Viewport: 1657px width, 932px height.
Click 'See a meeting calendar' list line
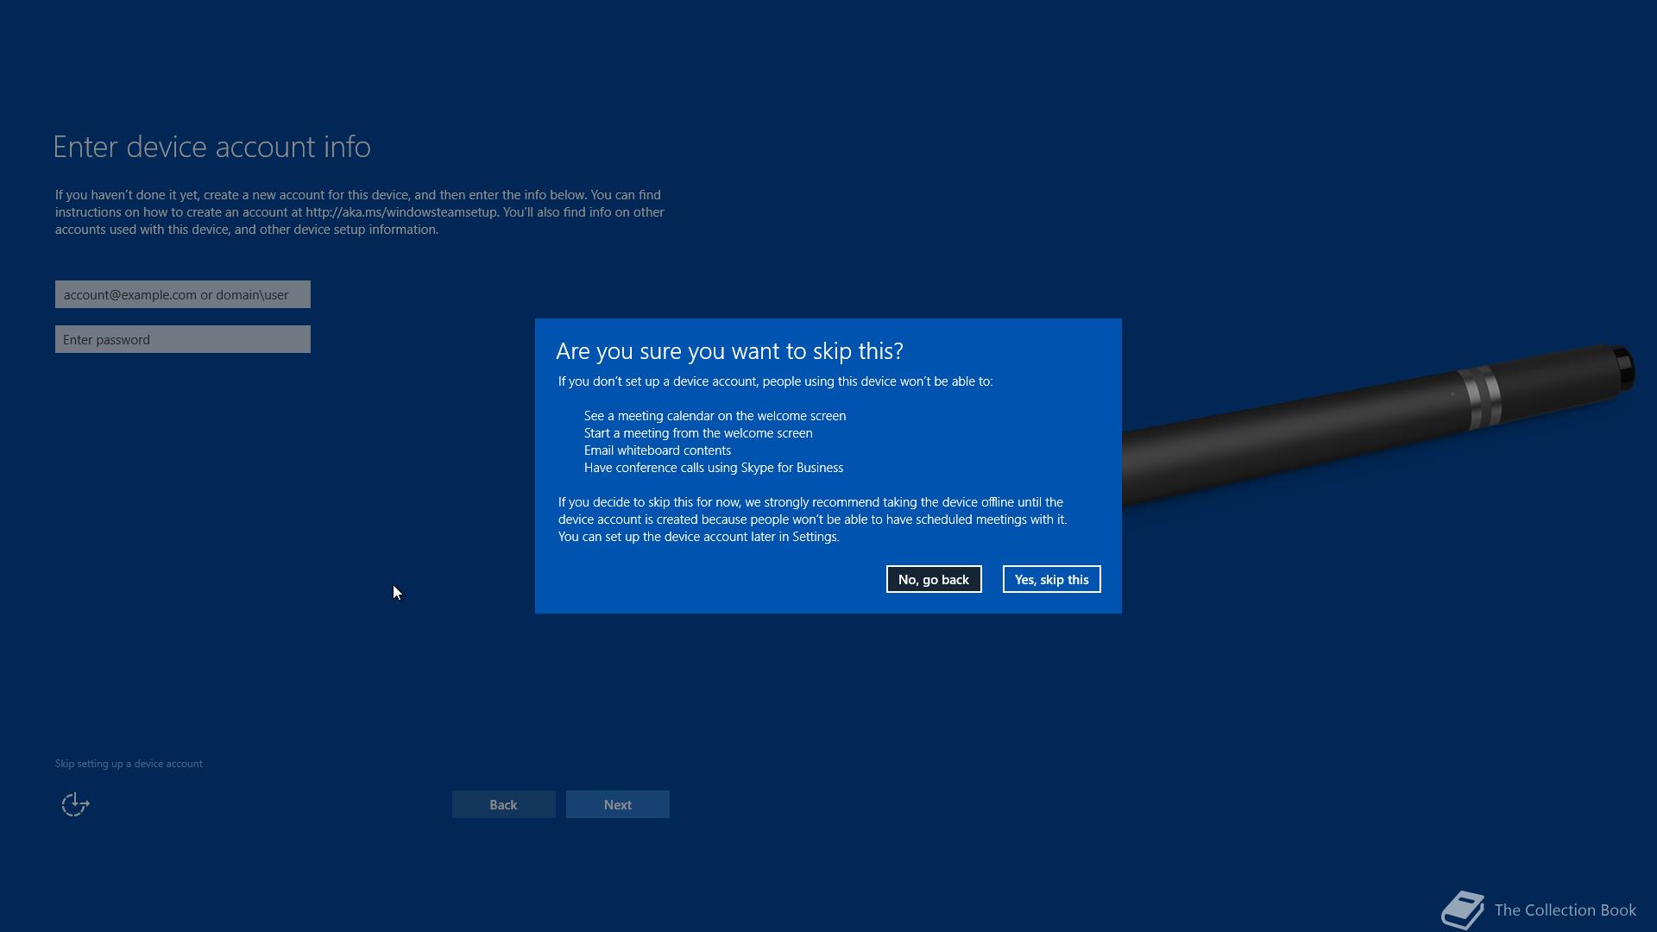point(715,416)
